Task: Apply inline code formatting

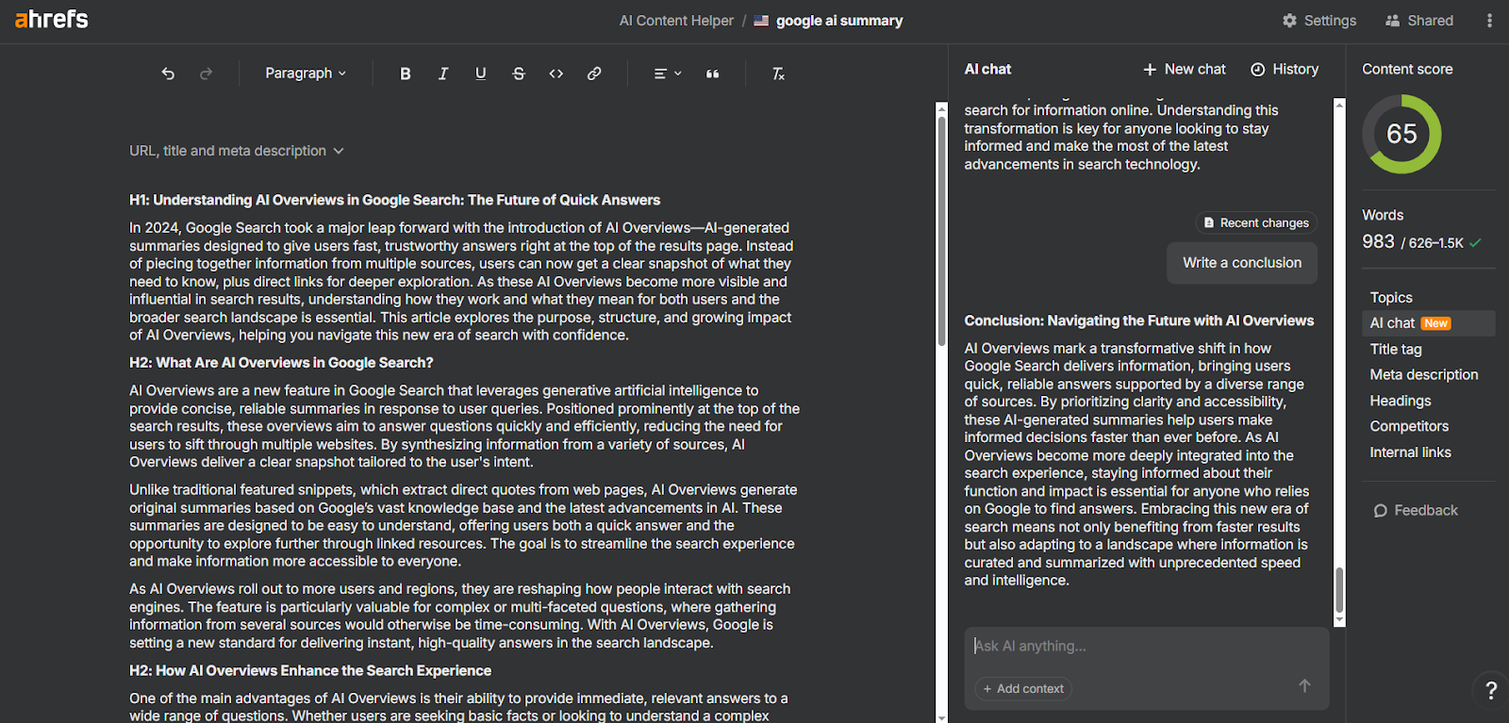Action: (556, 74)
